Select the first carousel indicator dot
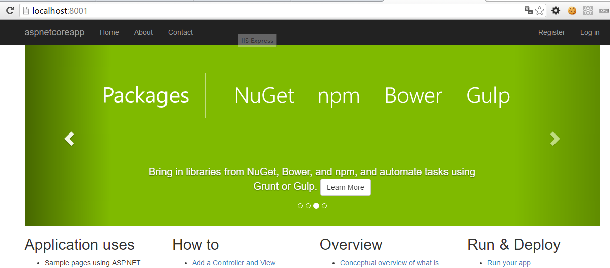The height and width of the screenshot is (268, 610). pos(300,206)
